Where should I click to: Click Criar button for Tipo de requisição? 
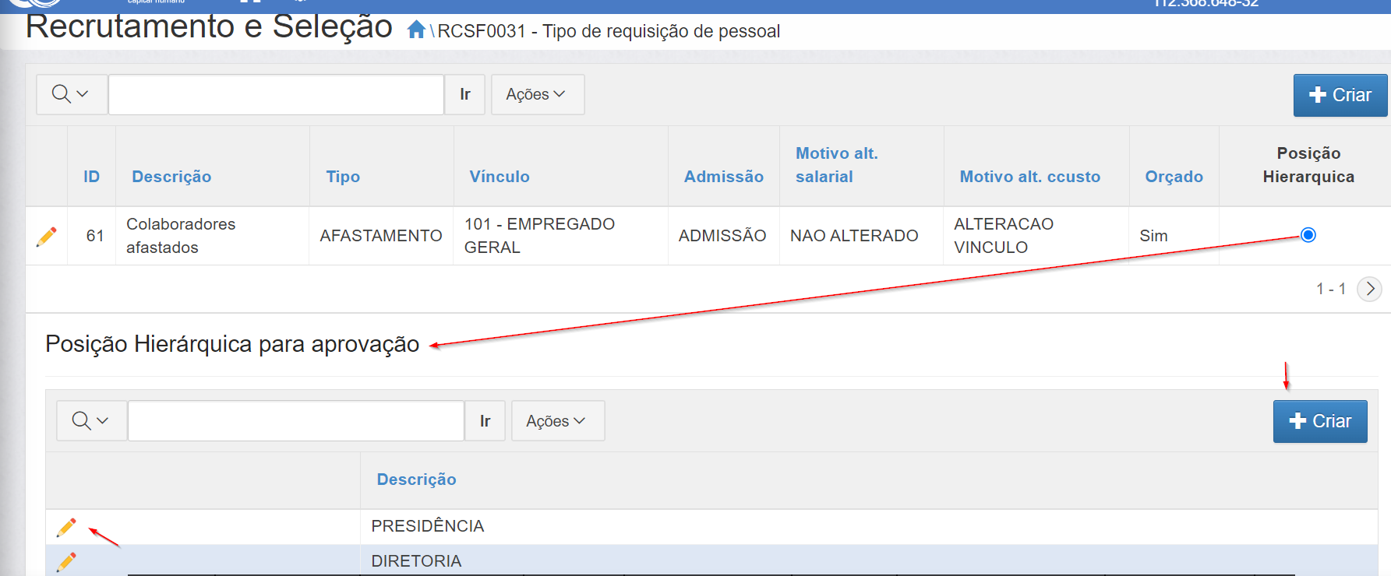(1340, 95)
